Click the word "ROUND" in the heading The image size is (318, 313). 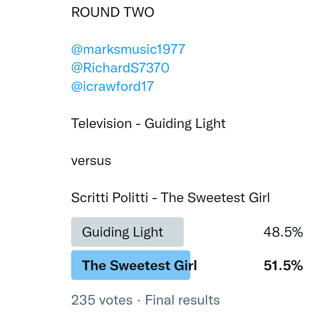(95, 12)
